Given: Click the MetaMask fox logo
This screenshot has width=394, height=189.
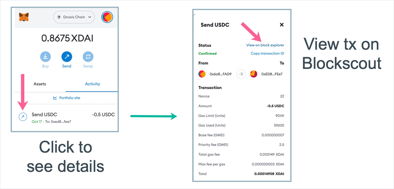Looking at the screenshot, I should point(24,17).
